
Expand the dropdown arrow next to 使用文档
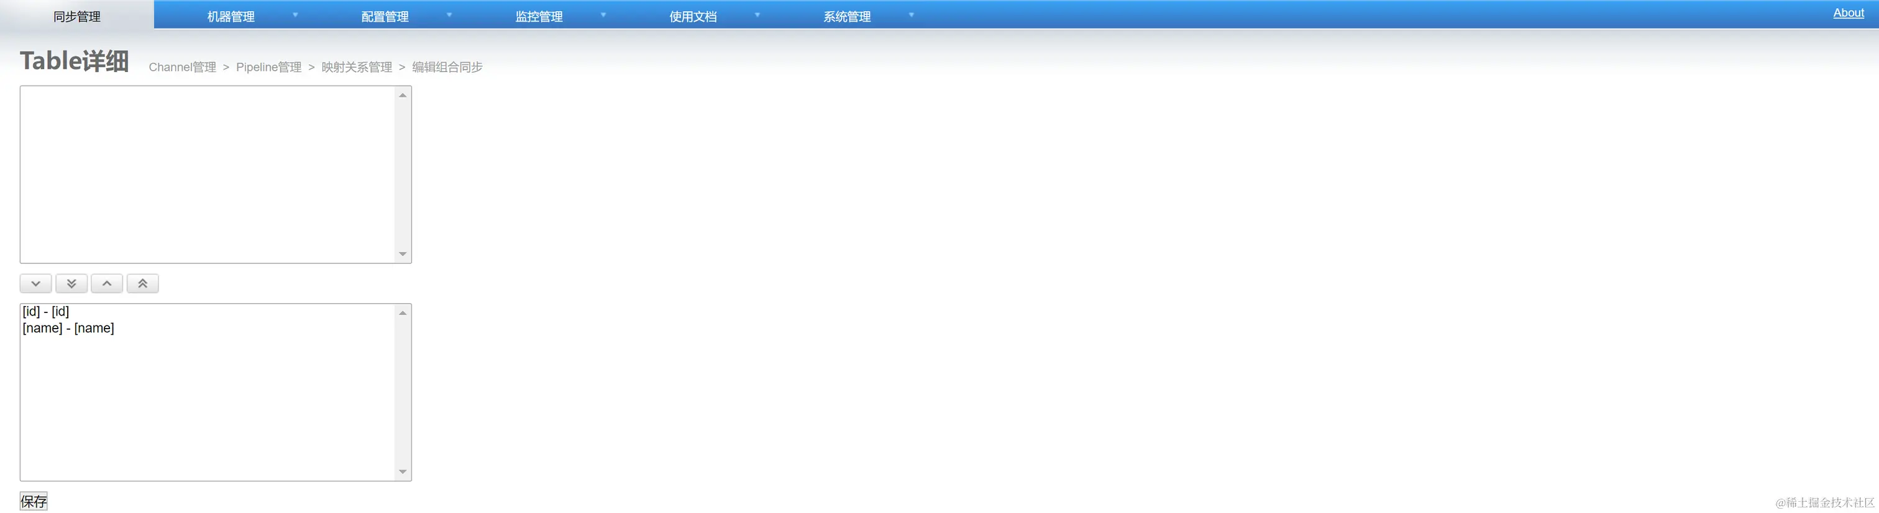click(x=757, y=14)
